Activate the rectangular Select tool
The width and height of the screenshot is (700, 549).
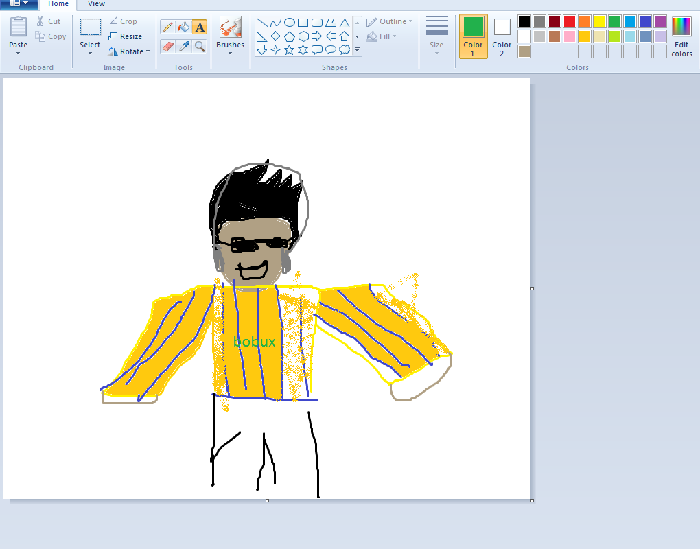point(90,27)
